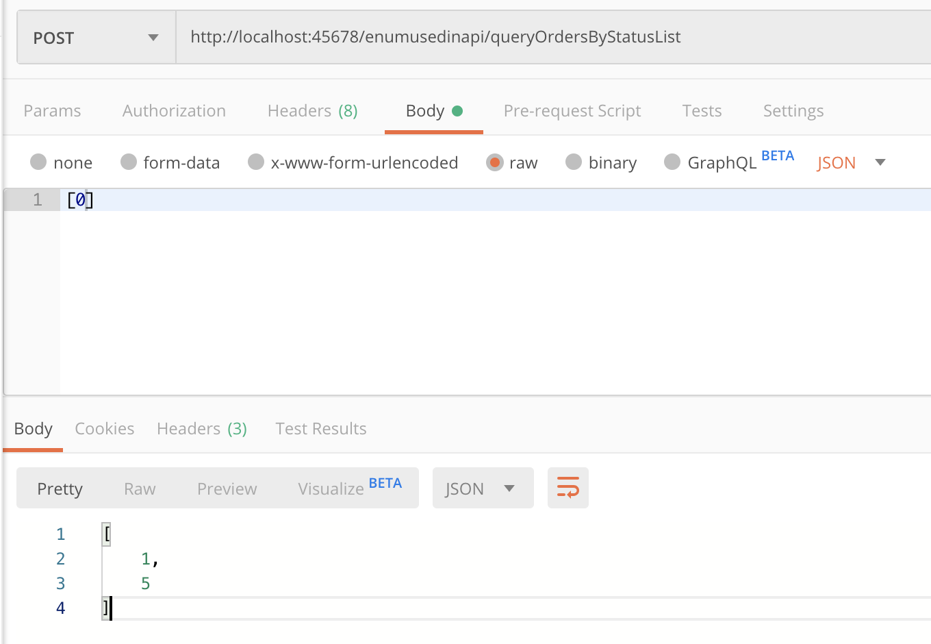Select the none body type radio button
Viewport: 931px width, 644px height.
coord(39,162)
